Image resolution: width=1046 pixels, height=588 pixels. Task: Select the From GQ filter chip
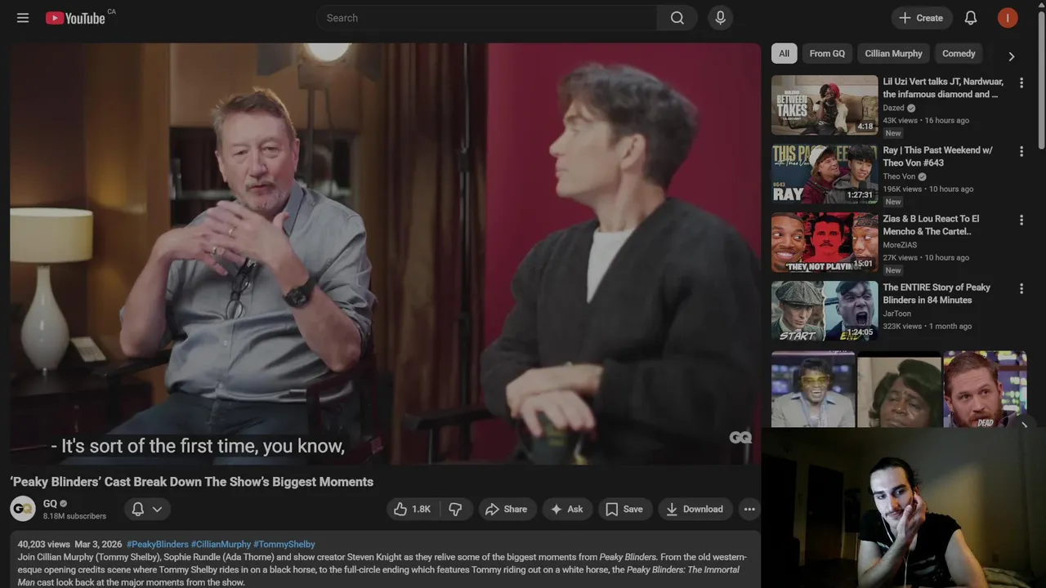pos(827,54)
